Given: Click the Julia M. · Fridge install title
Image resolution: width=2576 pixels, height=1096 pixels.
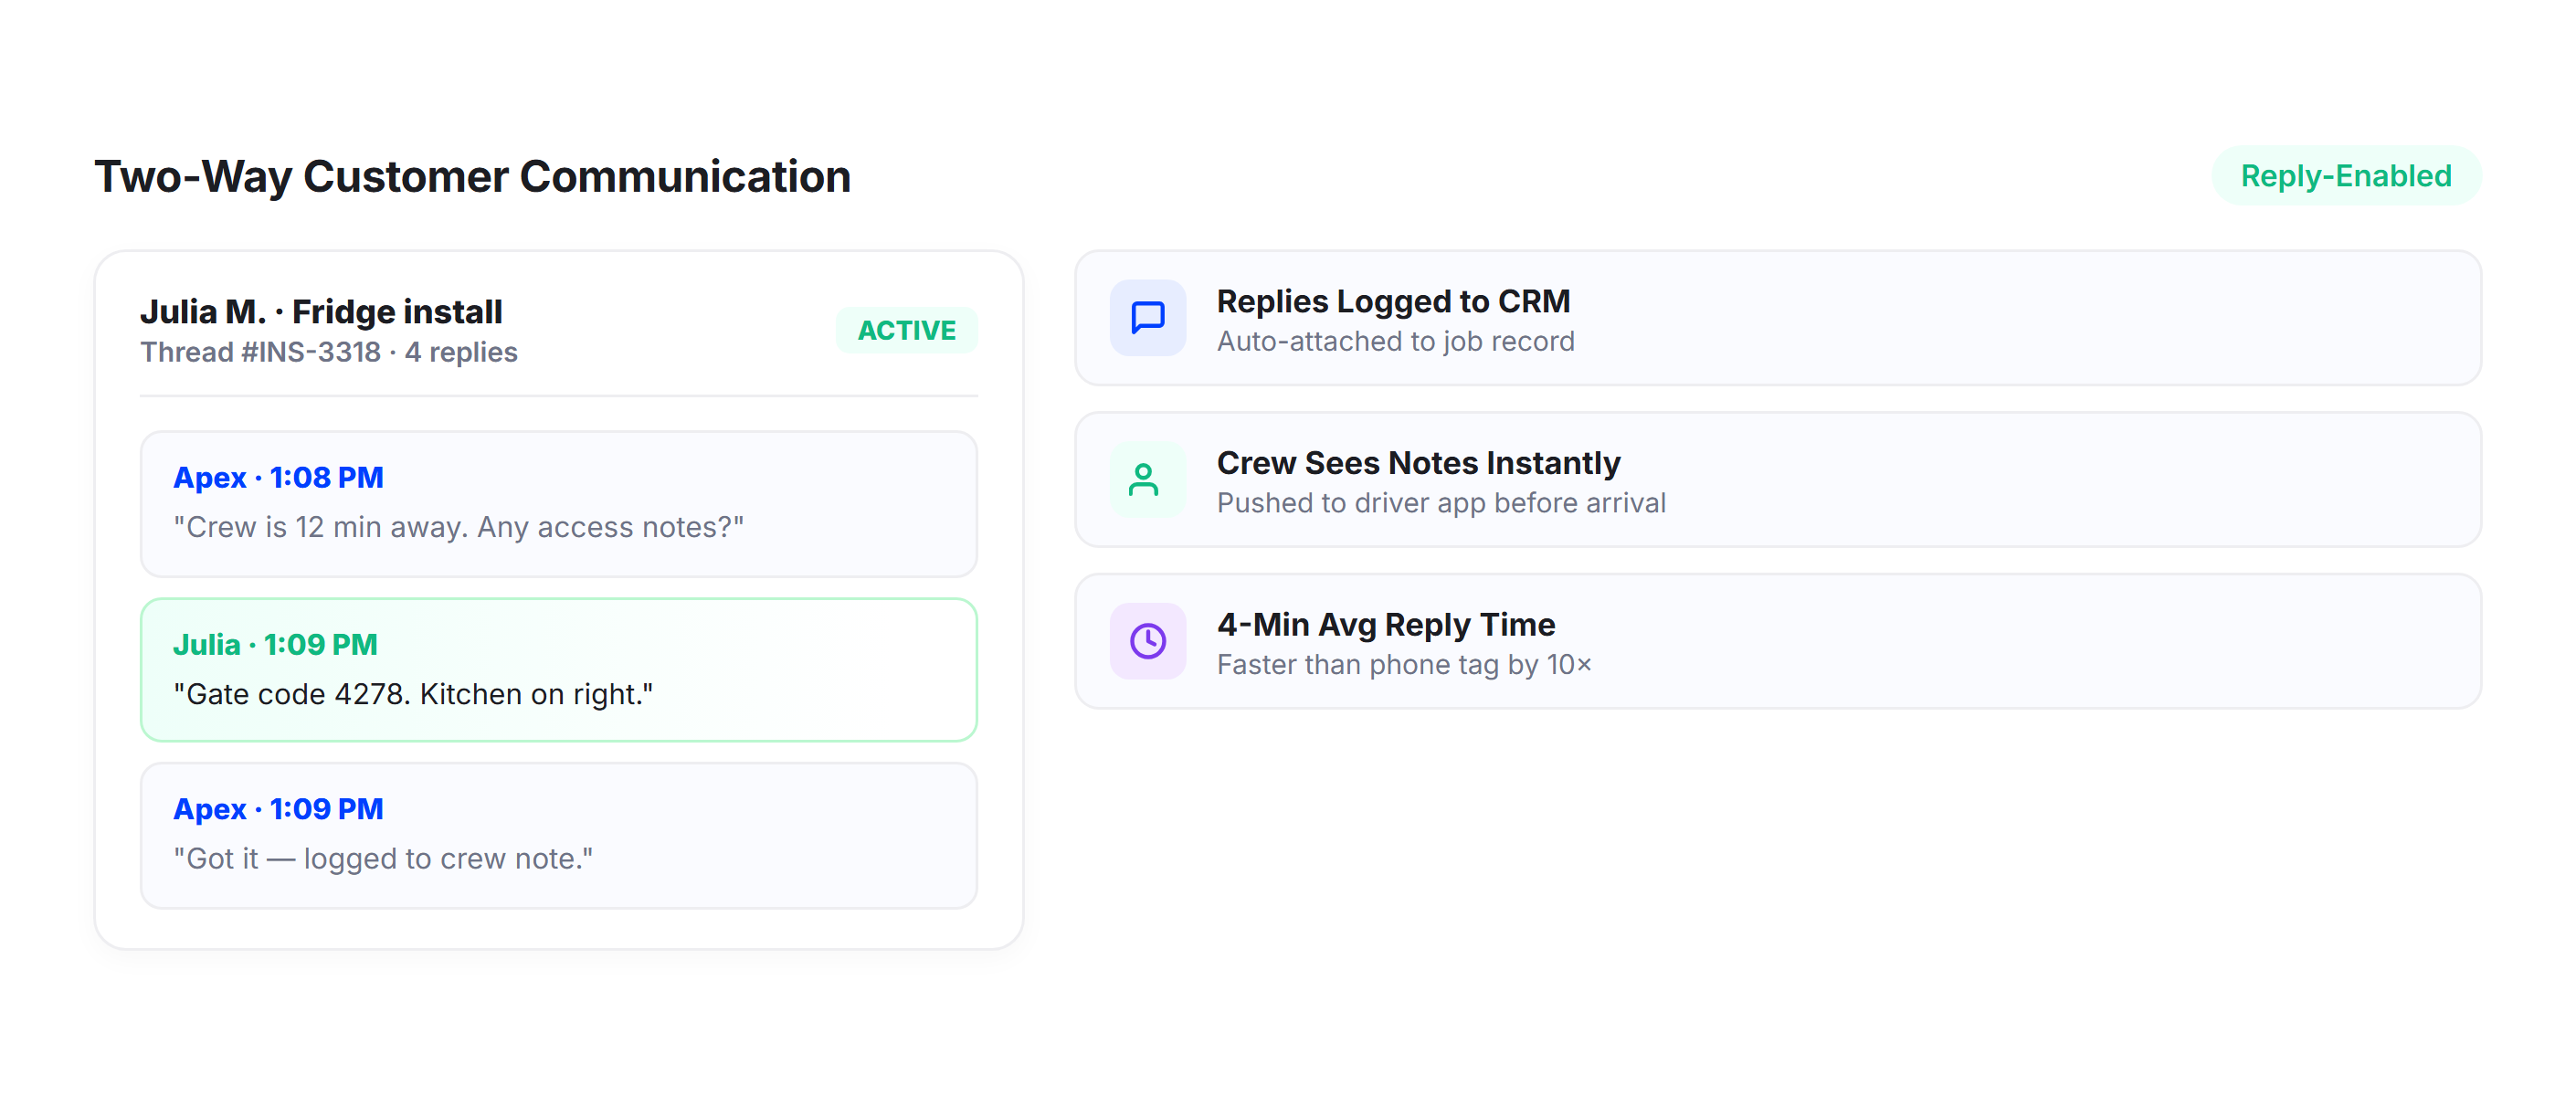Looking at the screenshot, I should pos(321,311).
